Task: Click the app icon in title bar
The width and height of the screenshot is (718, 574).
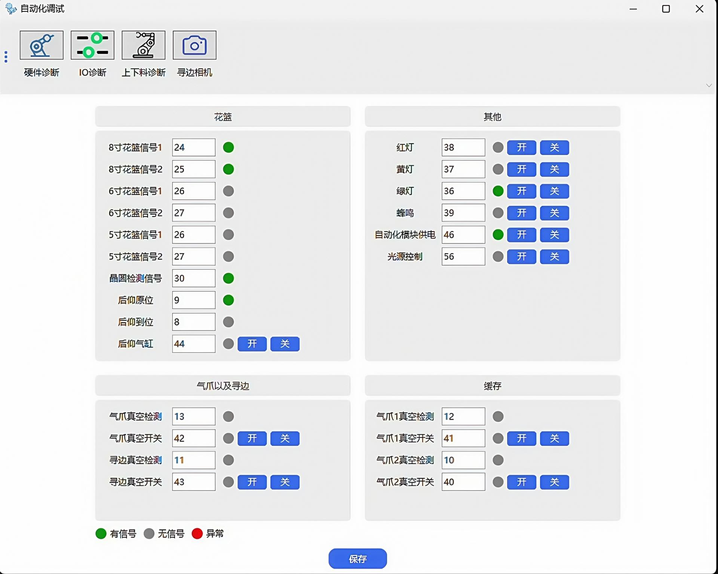Action: click(11, 9)
